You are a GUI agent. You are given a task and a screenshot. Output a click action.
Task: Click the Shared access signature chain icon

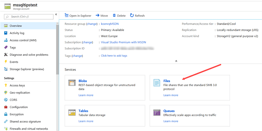tap(6, 121)
